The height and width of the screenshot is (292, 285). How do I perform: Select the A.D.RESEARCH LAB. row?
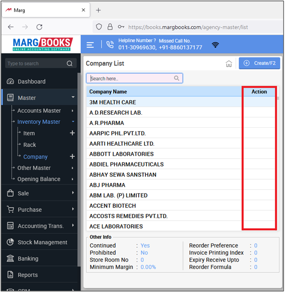click(x=181, y=113)
